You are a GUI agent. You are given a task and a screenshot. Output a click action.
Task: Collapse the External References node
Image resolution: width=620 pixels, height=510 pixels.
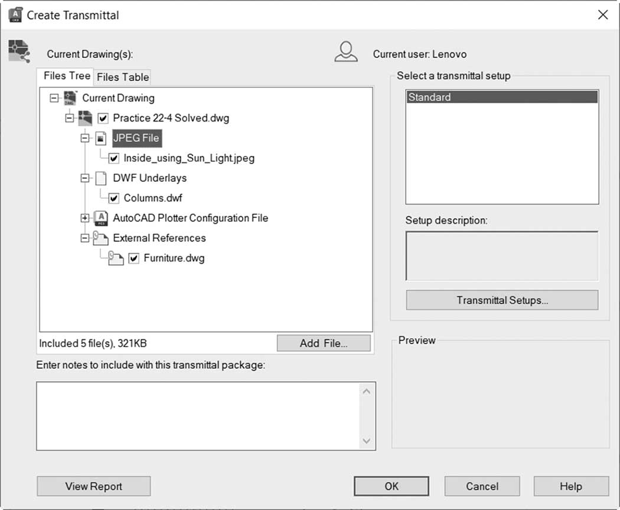(x=84, y=238)
